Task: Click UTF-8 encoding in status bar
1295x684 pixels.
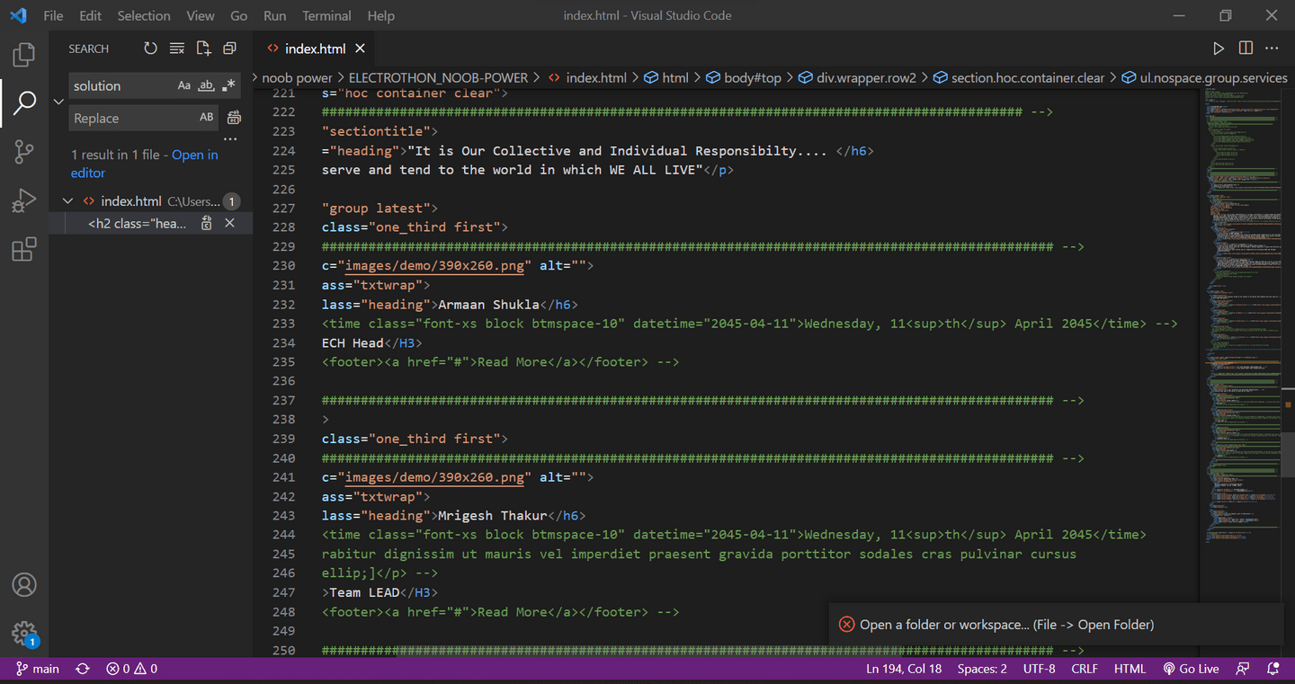Action: tap(1039, 669)
